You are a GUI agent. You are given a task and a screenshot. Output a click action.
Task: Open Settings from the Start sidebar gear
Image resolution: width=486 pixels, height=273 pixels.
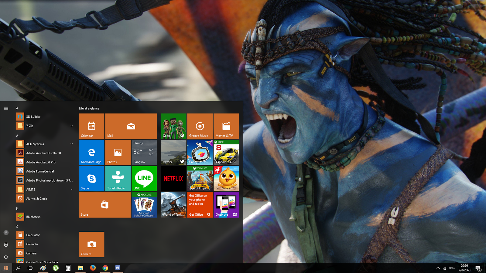(6, 245)
